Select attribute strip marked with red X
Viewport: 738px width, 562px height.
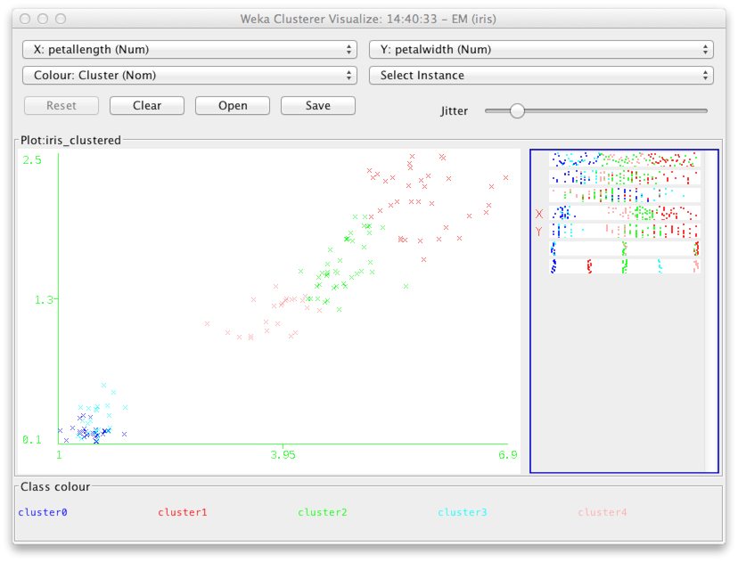click(x=625, y=213)
